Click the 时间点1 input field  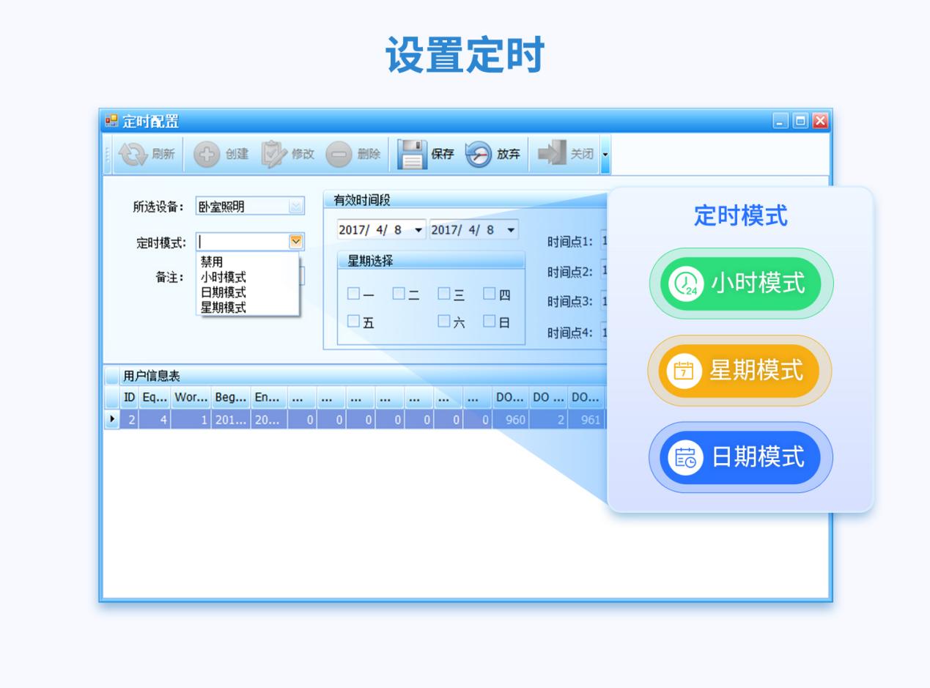point(604,241)
